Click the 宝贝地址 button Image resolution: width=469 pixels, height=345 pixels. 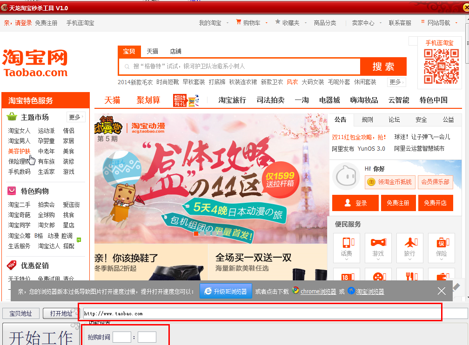20,313
